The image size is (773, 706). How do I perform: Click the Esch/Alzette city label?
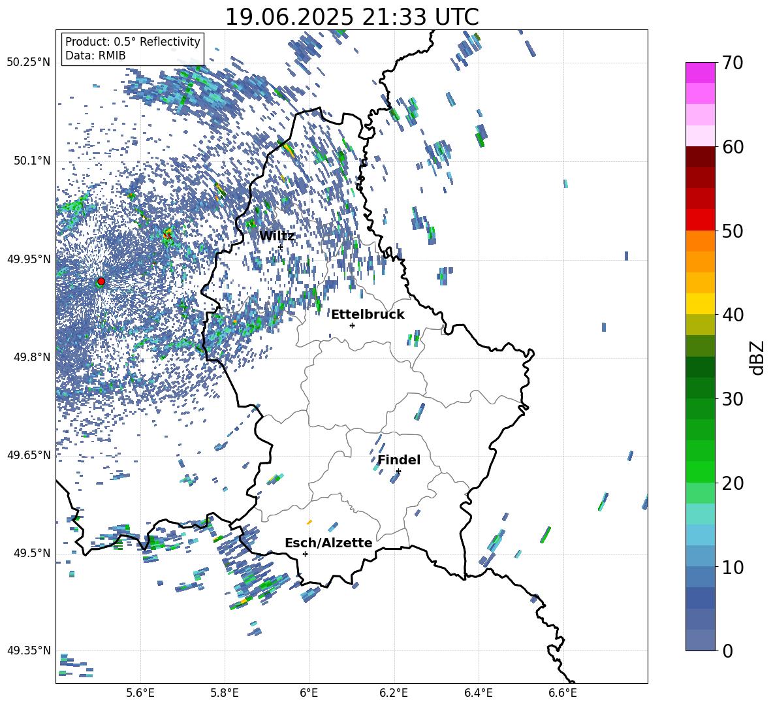[x=328, y=543]
